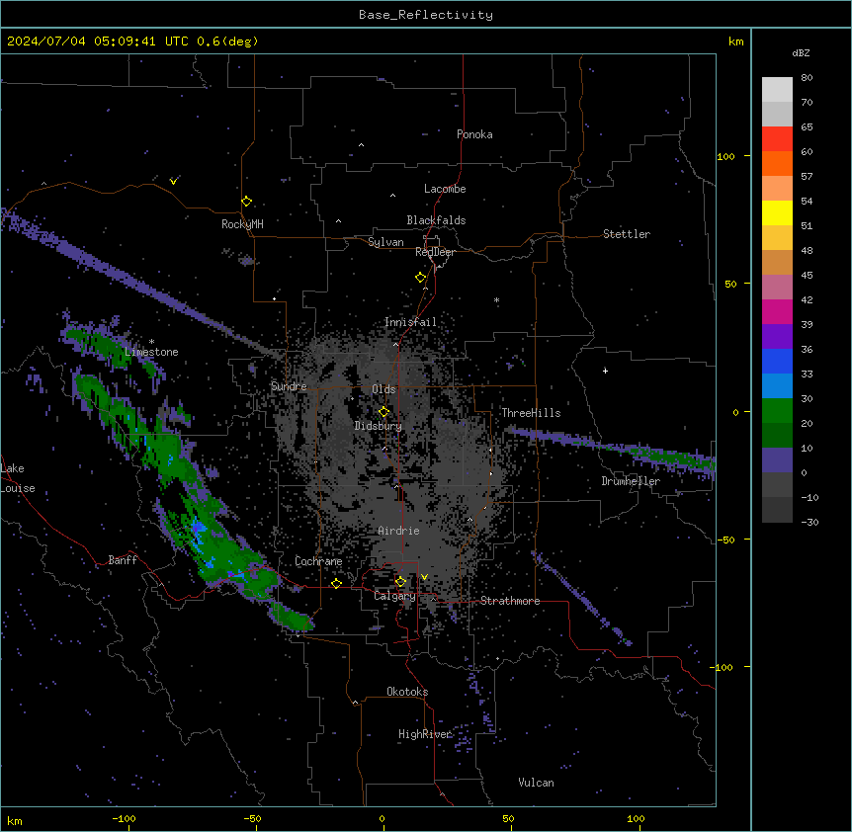Click the ThreeHills label

531,413
